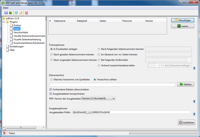Click the Ausgabedatei-Präfix text field
This screenshot has width=200, height=137.
pos(131,112)
